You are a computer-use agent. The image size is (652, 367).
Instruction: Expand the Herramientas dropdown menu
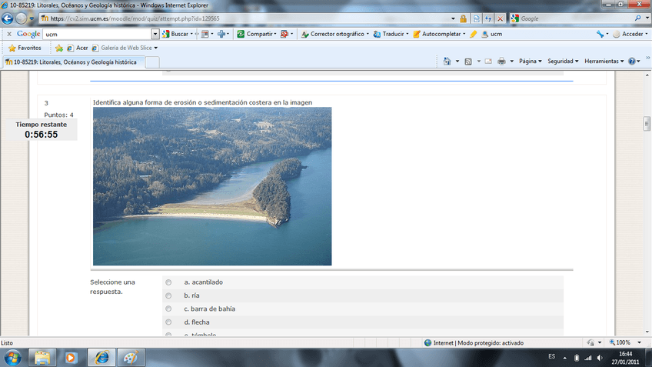point(604,62)
